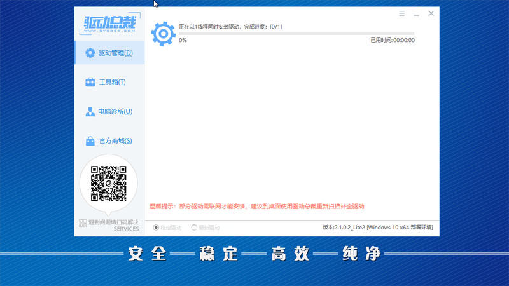Switch to 电脑诊所(U) section
The height and width of the screenshot is (286, 509).
tap(109, 112)
